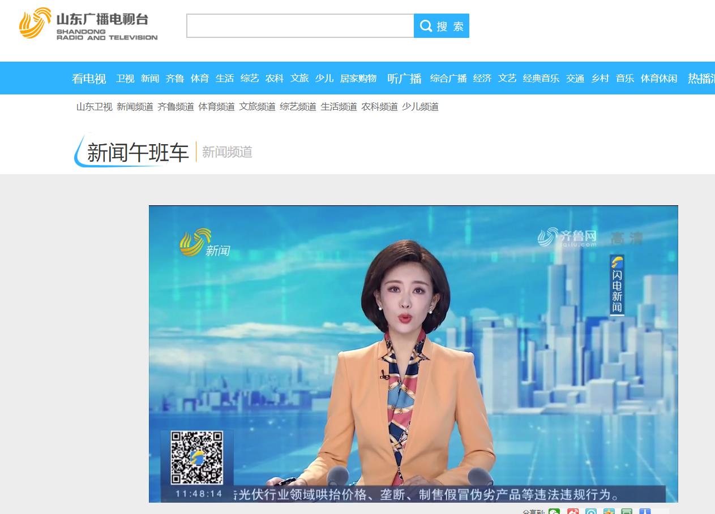
Task: Share to WeChat via green icon
Action: [x=554, y=512]
